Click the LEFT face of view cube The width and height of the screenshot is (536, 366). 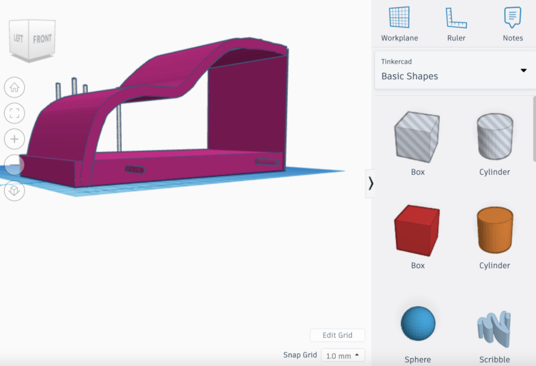pos(19,38)
